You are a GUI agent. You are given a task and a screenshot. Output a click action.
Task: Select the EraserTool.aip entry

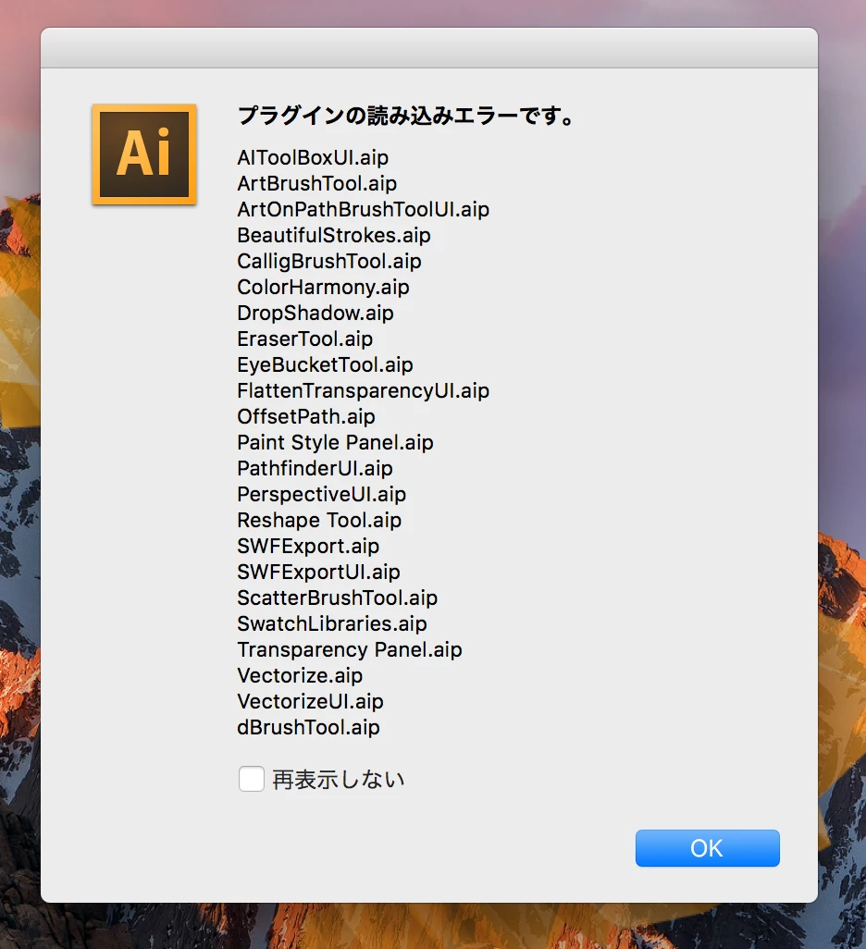pos(304,339)
